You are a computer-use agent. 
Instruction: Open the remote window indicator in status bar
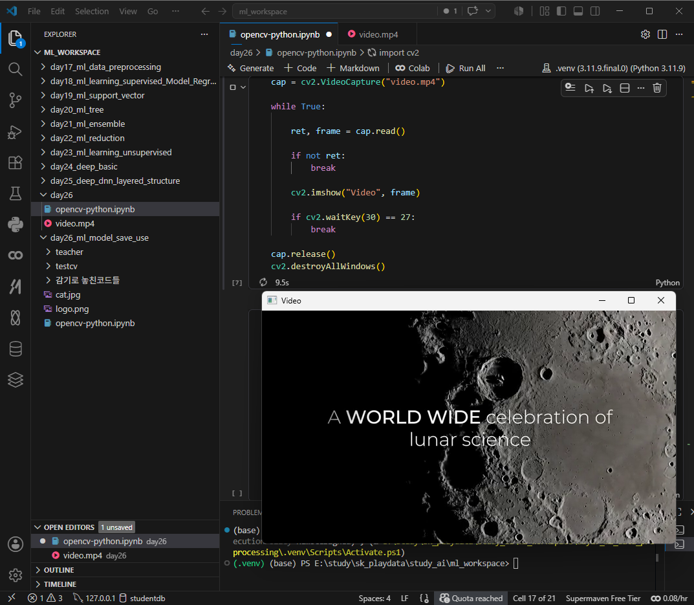12,598
